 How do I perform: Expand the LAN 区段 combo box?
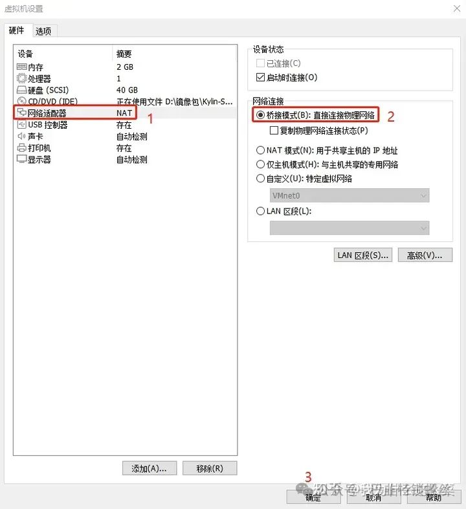pyautogui.click(x=349, y=228)
